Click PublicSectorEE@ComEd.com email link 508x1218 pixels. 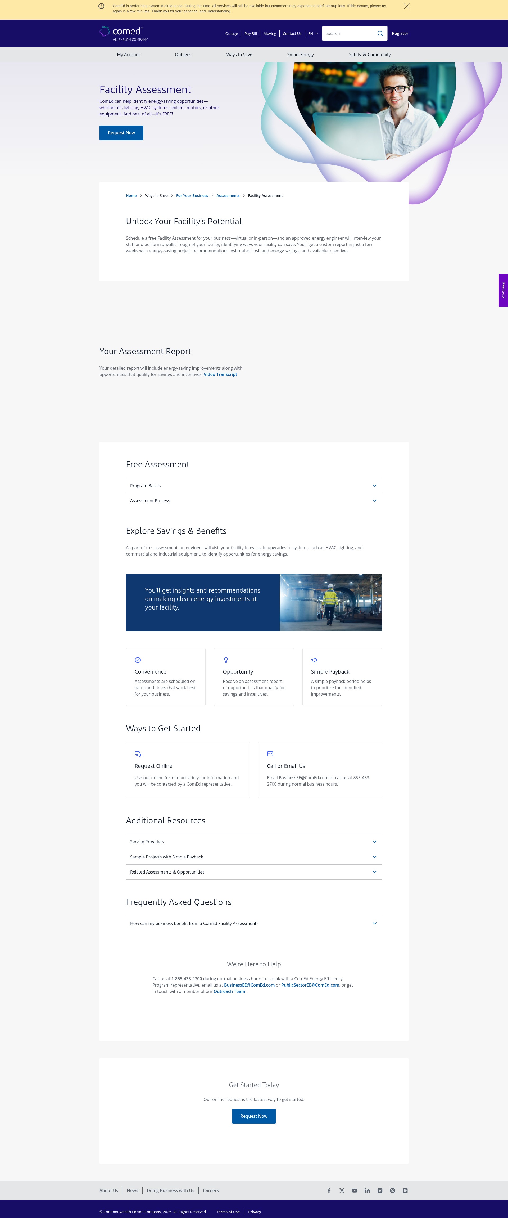[310, 985]
